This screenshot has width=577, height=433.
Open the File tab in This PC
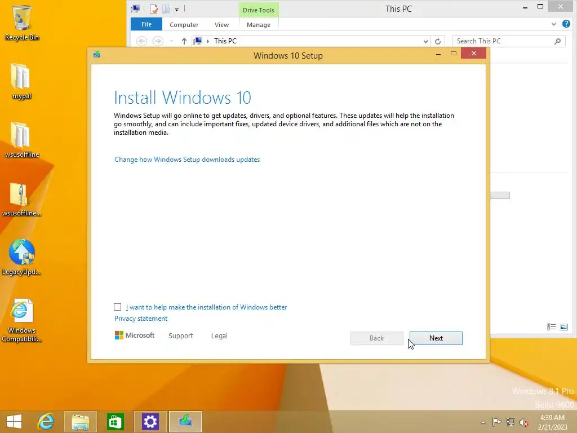click(147, 24)
